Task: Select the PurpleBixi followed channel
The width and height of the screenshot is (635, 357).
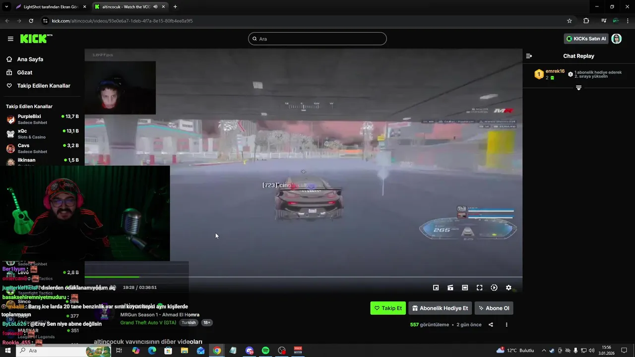Action: [x=42, y=119]
